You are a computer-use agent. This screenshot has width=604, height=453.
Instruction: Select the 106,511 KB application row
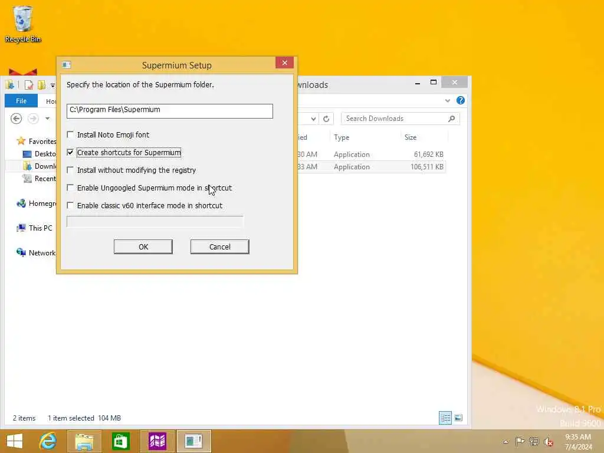372,166
